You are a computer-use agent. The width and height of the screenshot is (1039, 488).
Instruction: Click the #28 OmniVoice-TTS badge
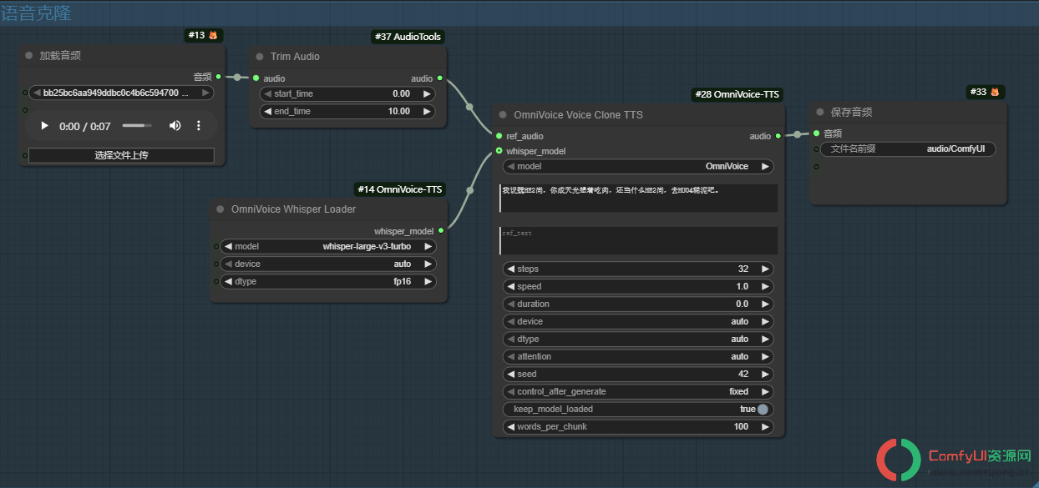[x=737, y=94]
